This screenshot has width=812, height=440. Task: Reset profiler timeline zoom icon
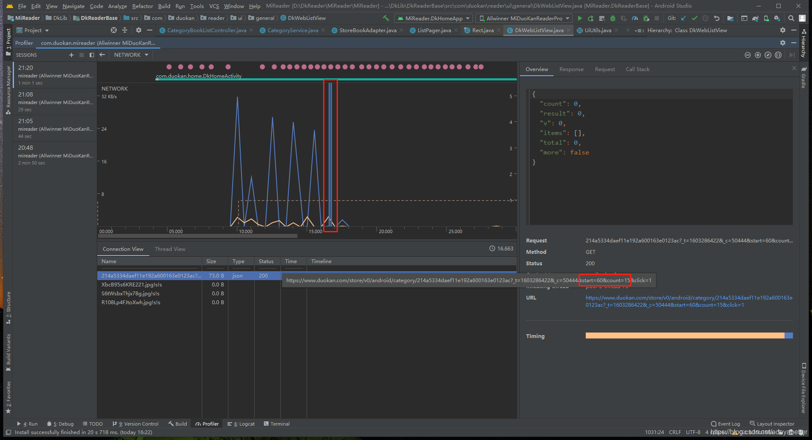click(x=768, y=55)
